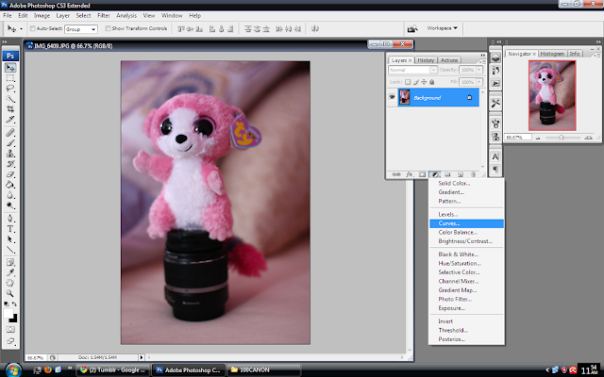The image size is (604, 377).
Task: Select the Hand tool
Action: pyautogui.click(x=10, y=283)
